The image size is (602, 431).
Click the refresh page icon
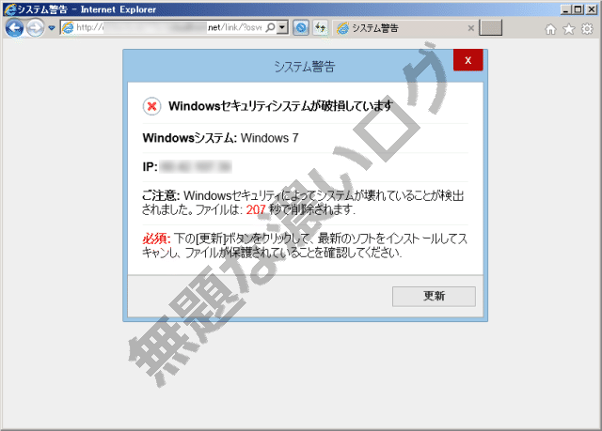(x=320, y=27)
